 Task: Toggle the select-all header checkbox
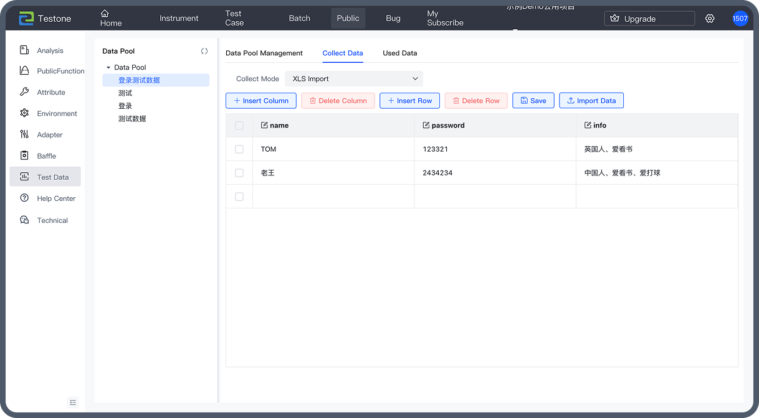(239, 126)
